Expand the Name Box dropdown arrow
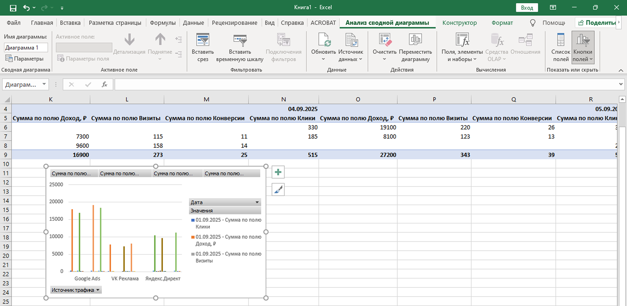This screenshot has width=627, height=306. coord(44,84)
